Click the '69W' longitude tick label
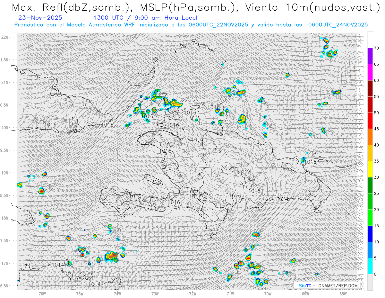This screenshot has height=298, width=385. (x=305, y=293)
